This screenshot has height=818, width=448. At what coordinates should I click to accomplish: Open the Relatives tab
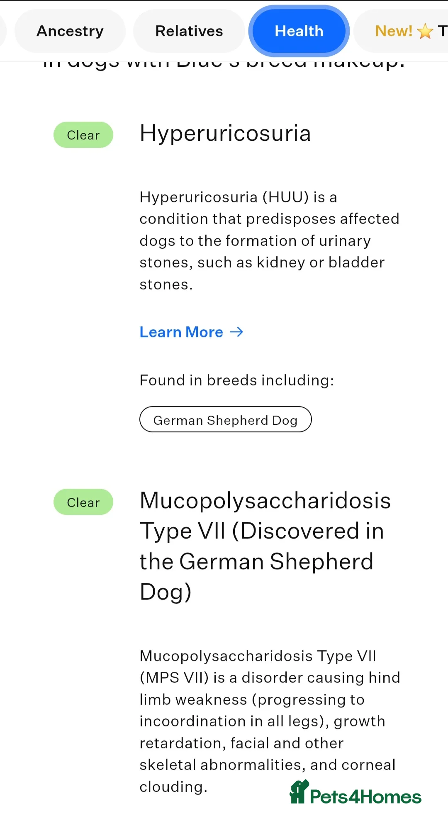tap(189, 31)
